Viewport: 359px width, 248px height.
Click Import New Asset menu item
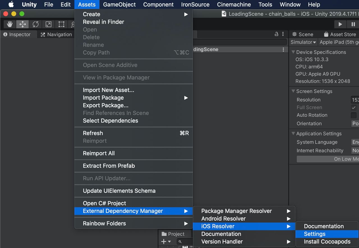click(x=134, y=90)
